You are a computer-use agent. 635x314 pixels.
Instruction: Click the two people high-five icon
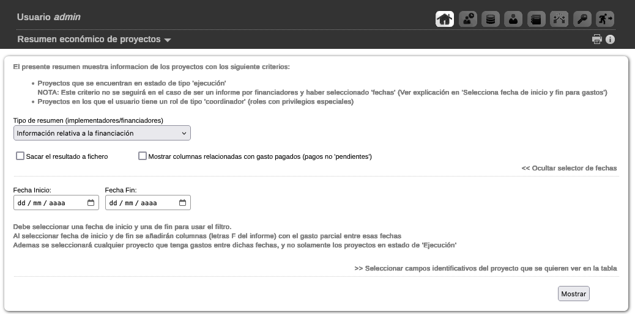(559, 19)
